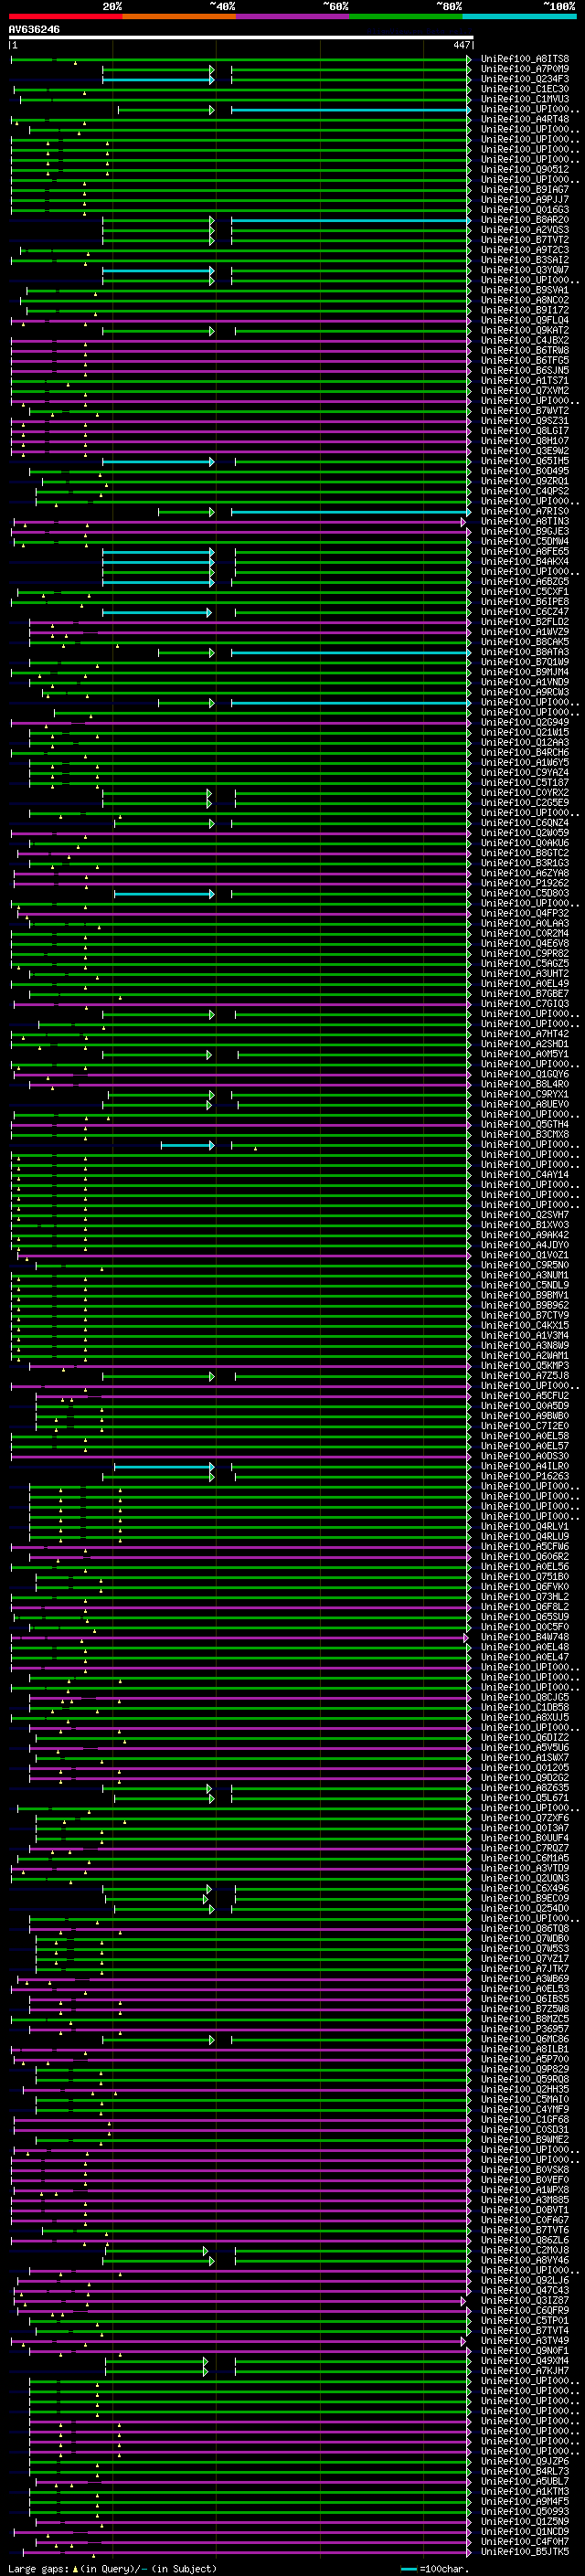Pick the UniRef100_A8TIN3 subject label
The width and height of the screenshot is (585, 2576).
tap(525, 521)
